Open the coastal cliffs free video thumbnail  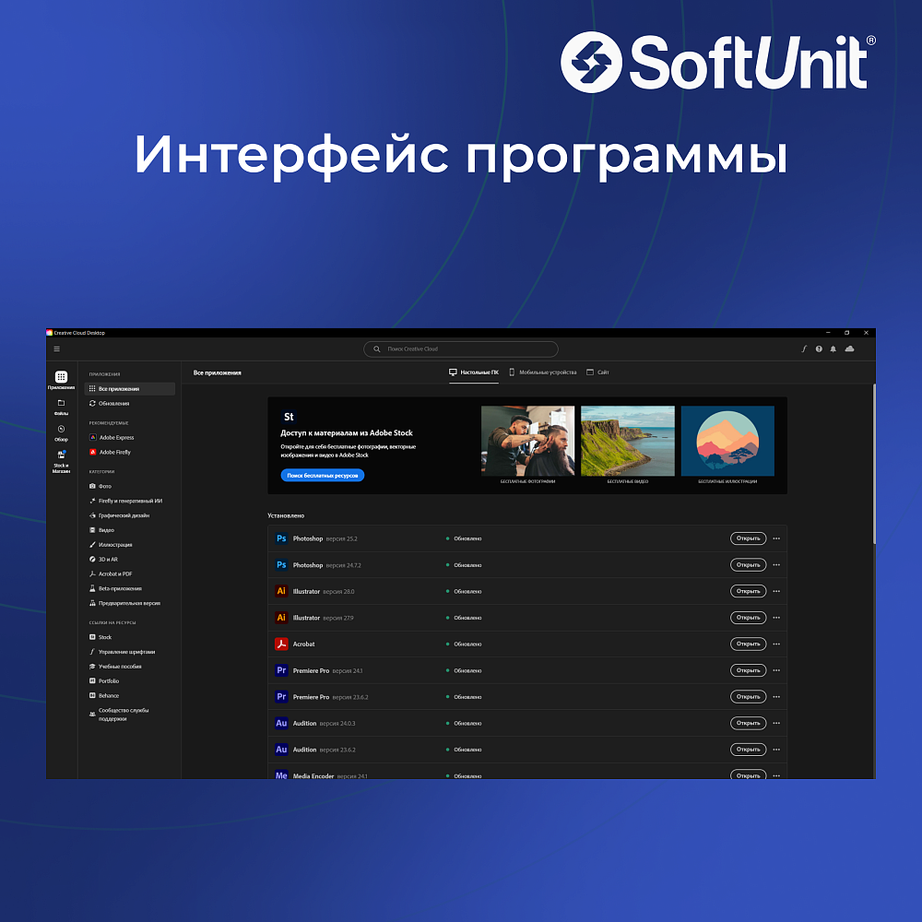627,441
